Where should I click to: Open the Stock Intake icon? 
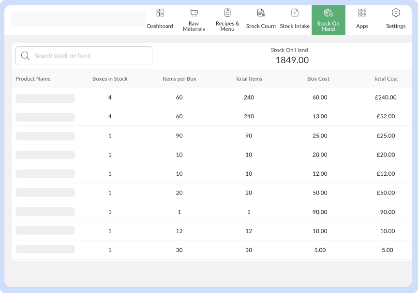click(295, 13)
